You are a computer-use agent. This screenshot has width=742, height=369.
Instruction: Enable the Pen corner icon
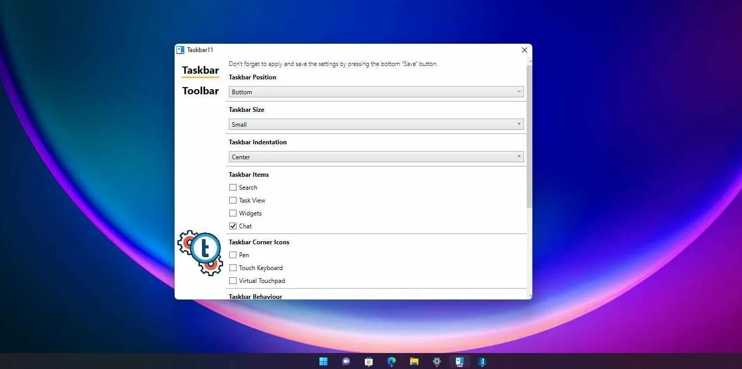pyautogui.click(x=233, y=255)
